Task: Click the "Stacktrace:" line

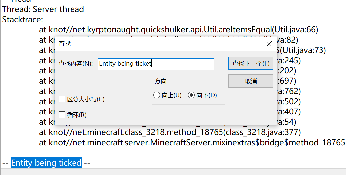Action: [x=23, y=19]
